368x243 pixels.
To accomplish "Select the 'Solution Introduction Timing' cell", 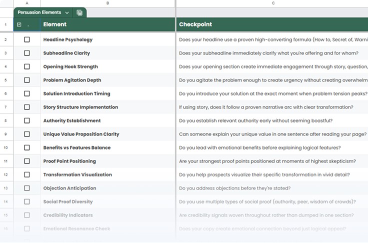I will tap(107, 93).
